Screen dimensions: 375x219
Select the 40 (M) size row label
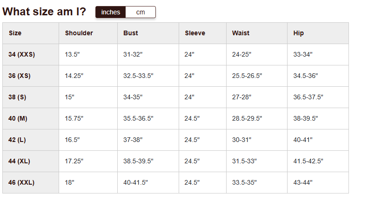pos(18,119)
